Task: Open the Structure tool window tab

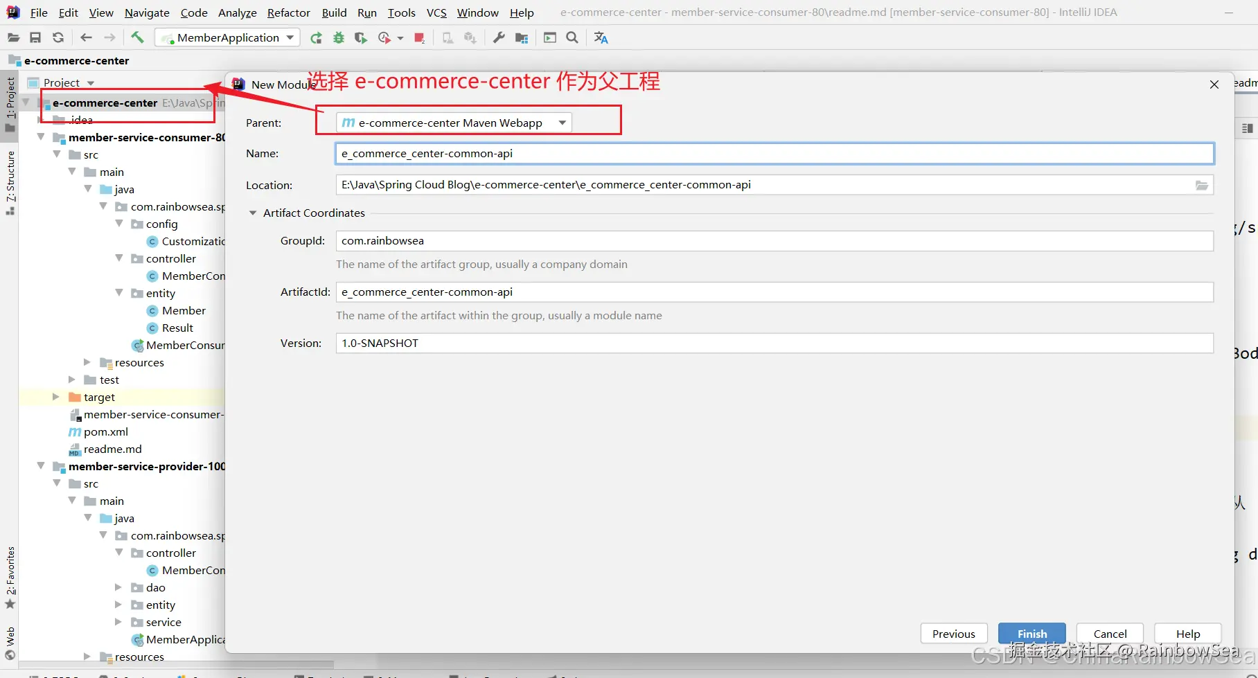Action: click(10, 181)
